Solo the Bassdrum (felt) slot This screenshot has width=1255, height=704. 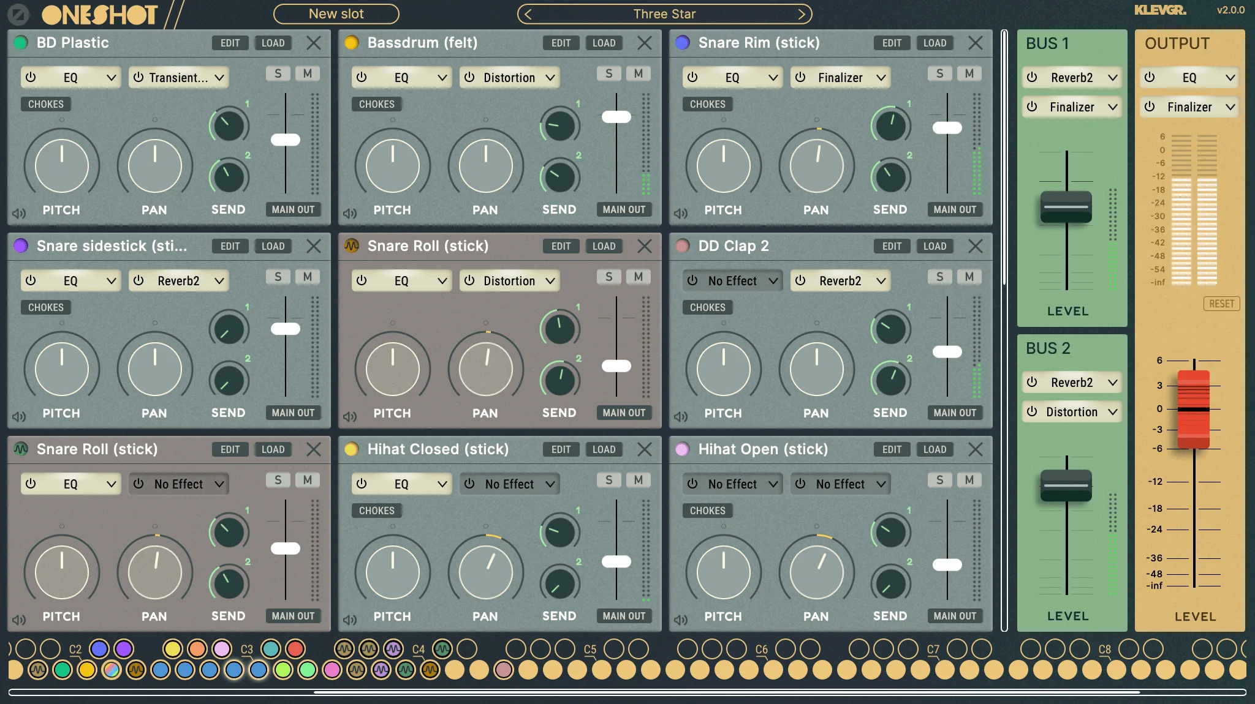pos(609,73)
